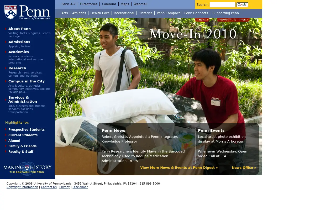Click the Making History campaign logo
Image resolution: width=336 pixels, height=210 pixels.
(27, 168)
